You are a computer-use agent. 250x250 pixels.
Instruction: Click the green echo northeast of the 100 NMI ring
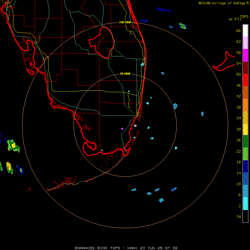pos(182,26)
